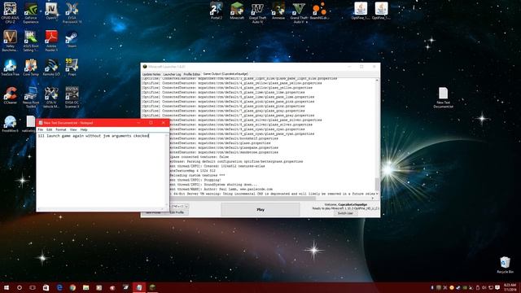This screenshot has width=521, height=293.
Task: Maximize the Notepad window
Action: 151,123
